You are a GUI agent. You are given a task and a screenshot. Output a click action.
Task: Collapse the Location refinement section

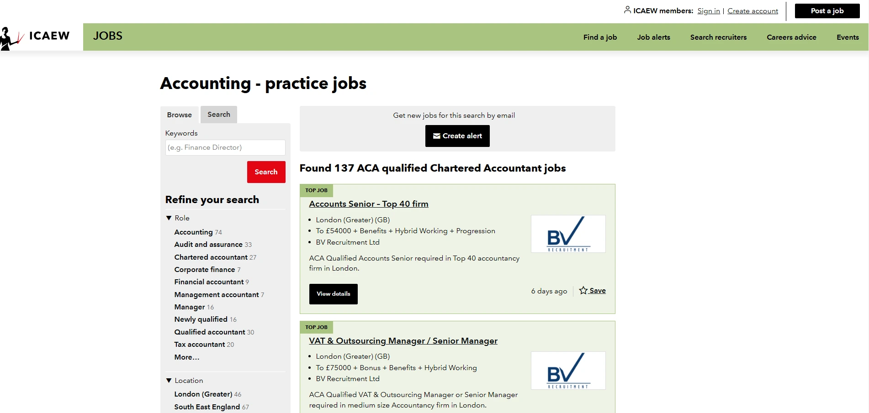pos(169,380)
